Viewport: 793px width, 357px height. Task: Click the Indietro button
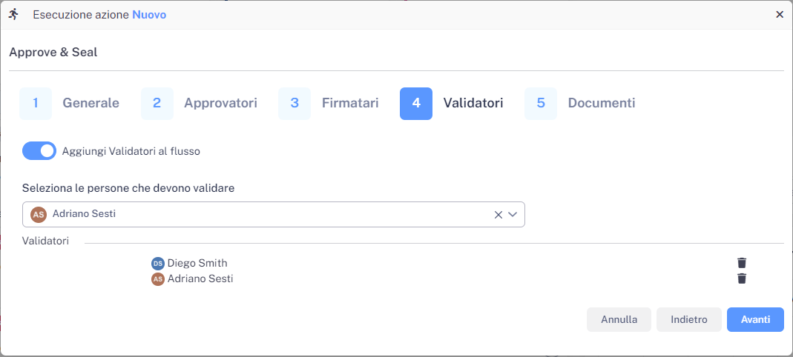point(689,320)
